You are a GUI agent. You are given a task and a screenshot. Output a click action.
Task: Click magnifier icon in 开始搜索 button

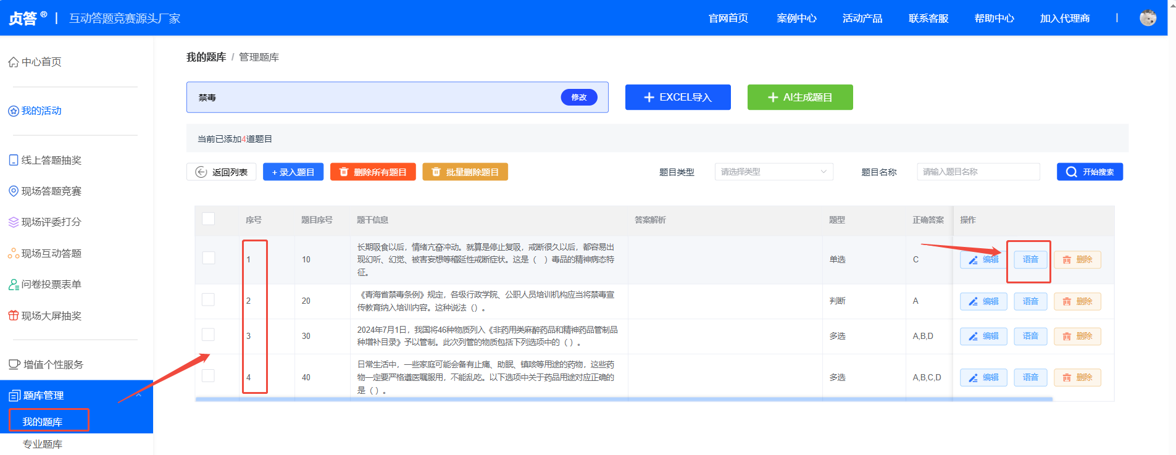pos(1071,172)
